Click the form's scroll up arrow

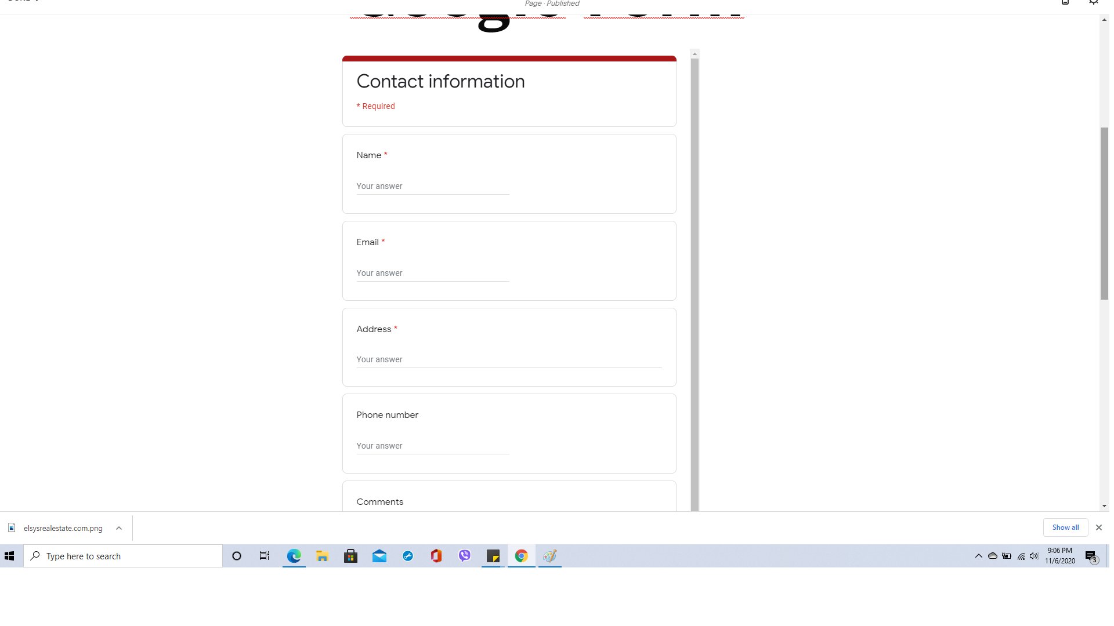click(x=695, y=54)
